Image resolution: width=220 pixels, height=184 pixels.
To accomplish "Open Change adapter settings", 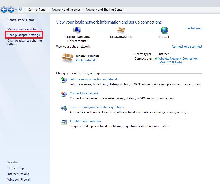I will coord(23,35).
